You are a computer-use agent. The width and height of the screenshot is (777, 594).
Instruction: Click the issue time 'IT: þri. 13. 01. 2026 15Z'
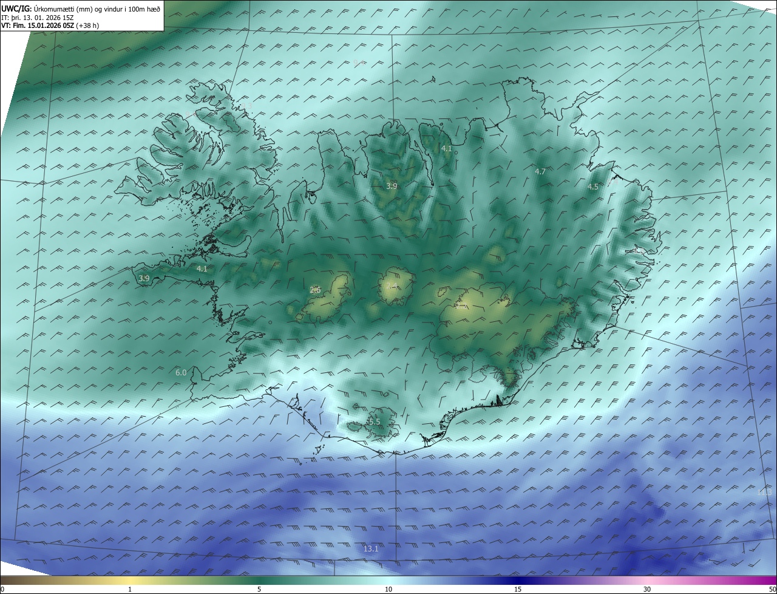[38, 17]
